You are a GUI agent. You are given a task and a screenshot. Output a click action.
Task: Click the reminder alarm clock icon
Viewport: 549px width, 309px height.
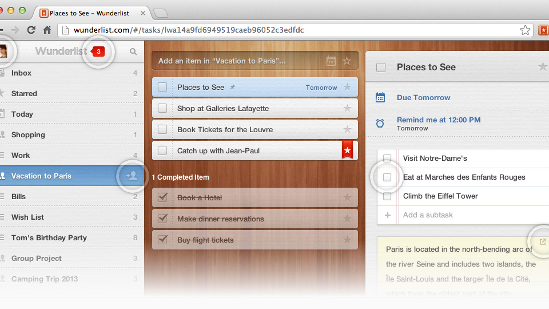380,124
